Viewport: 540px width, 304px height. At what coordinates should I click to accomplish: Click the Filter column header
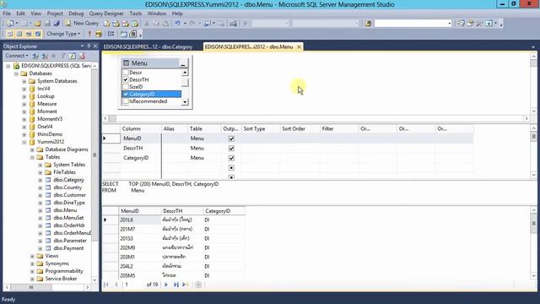(339, 128)
